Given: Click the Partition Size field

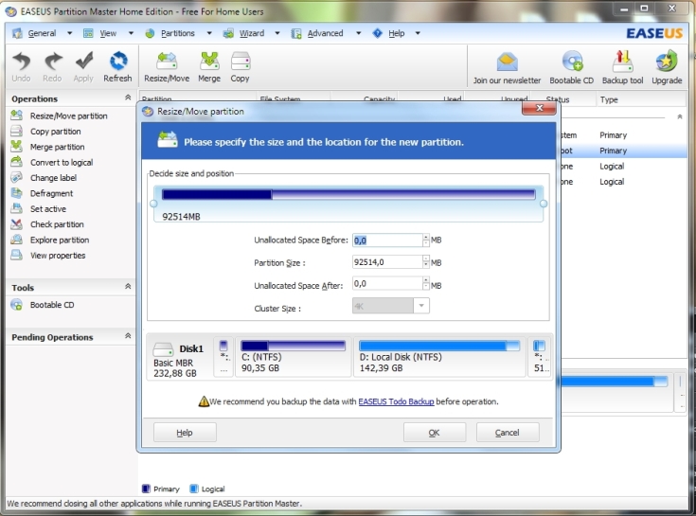Looking at the screenshot, I should point(387,261).
